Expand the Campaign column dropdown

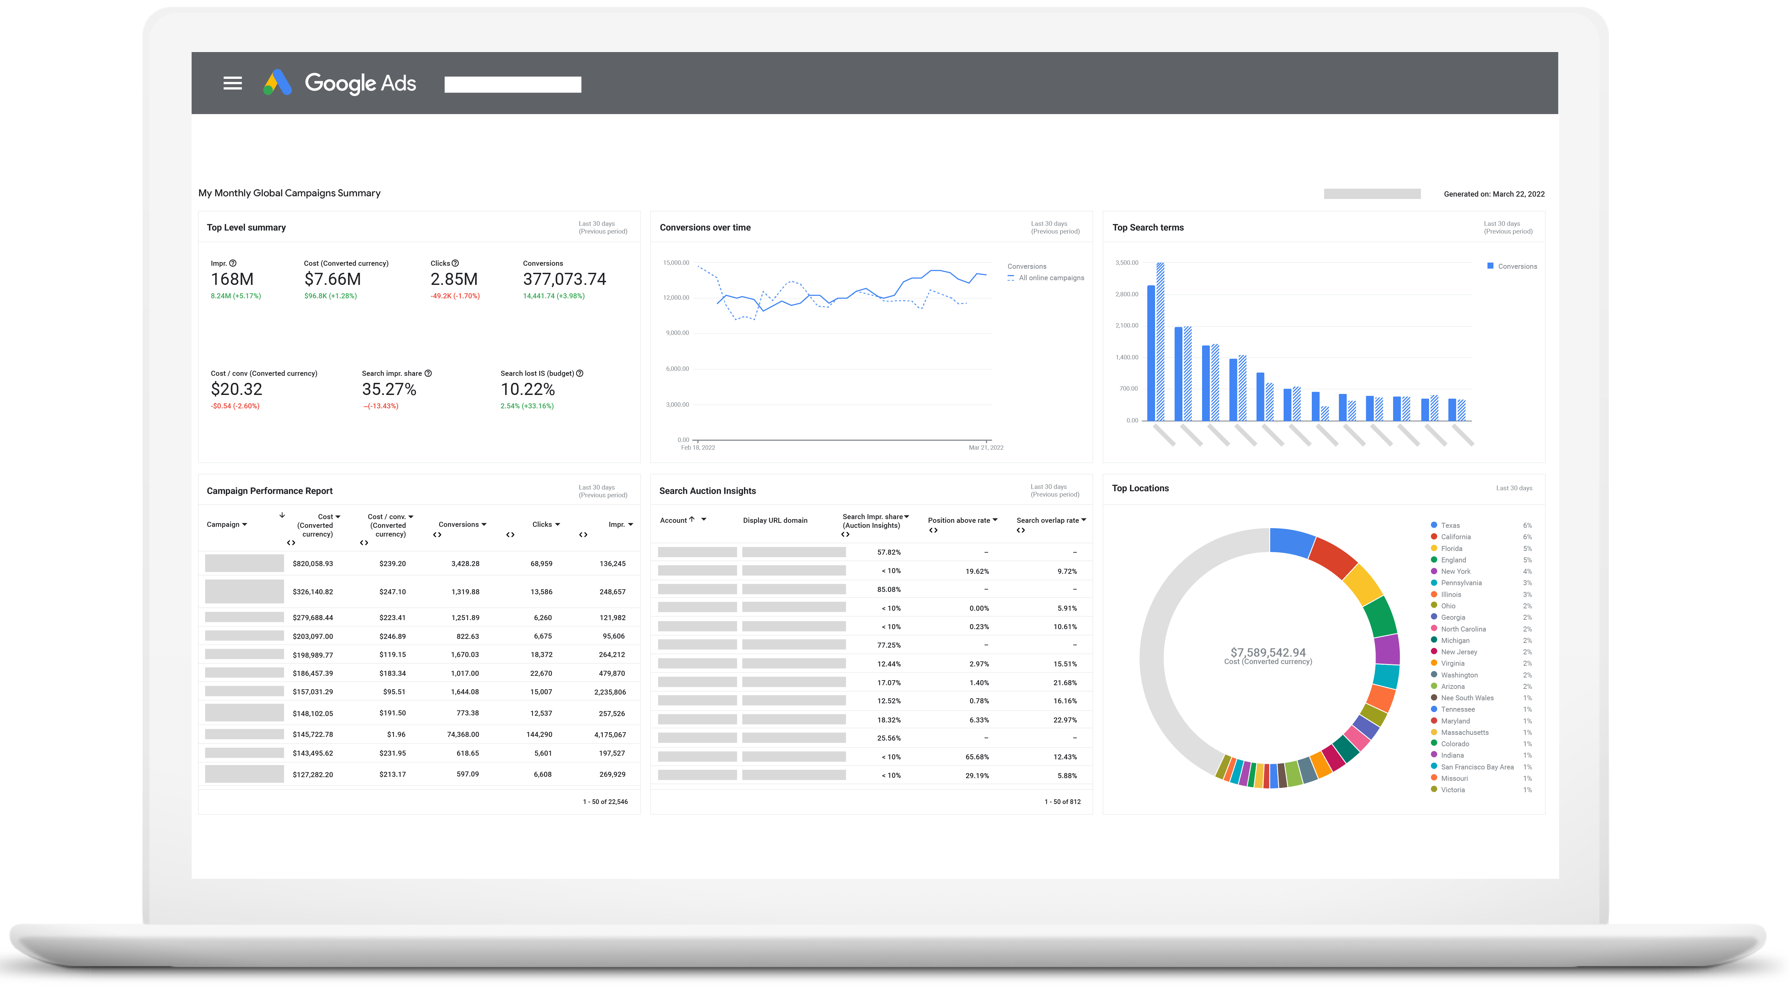245,525
